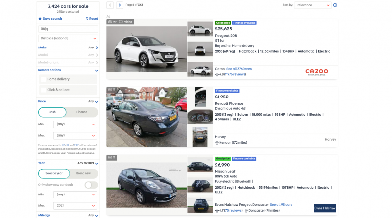Viewport: 392px width, 218px height.
Task: Open the Year Max 2021 dropdown
Action: (x=75, y=205)
